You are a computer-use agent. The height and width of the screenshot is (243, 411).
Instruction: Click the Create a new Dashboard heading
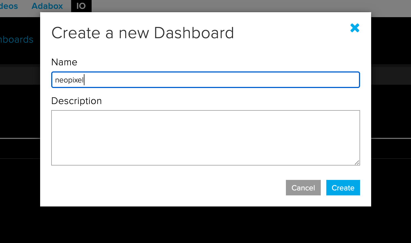tap(143, 33)
